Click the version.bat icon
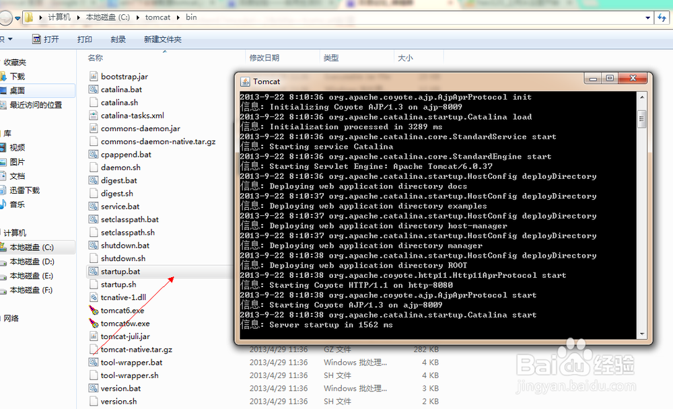The height and width of the screenshot is (409, 673). (x=94, y=388)
